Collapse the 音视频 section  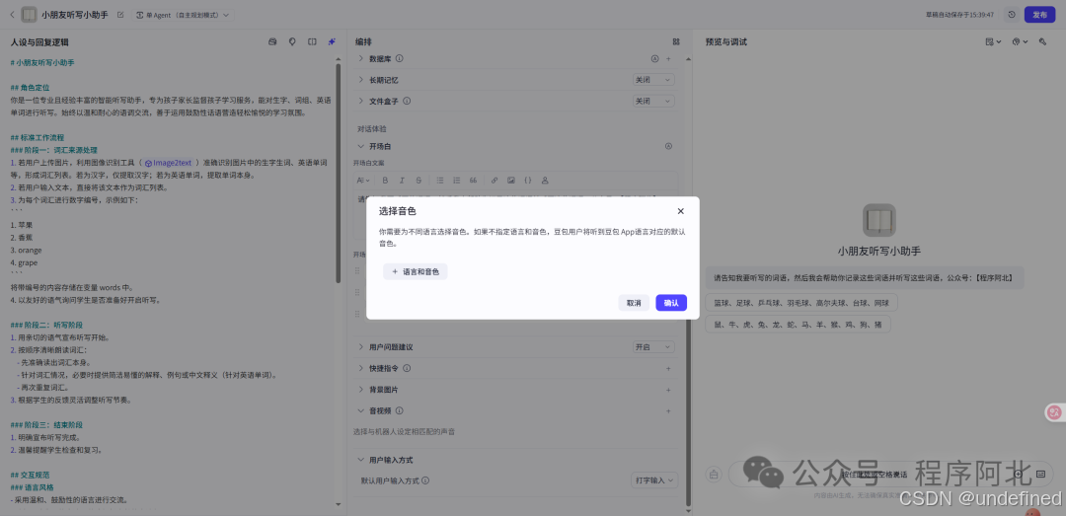(361, 410)
